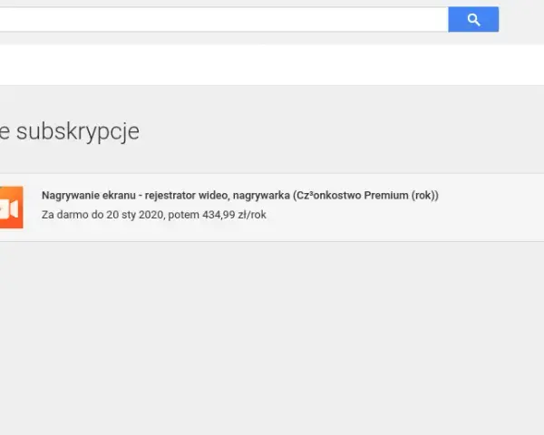This screenshot has width=544, height=435.
Task: Click the right end of the search box
Action: [x=427, y=19]
